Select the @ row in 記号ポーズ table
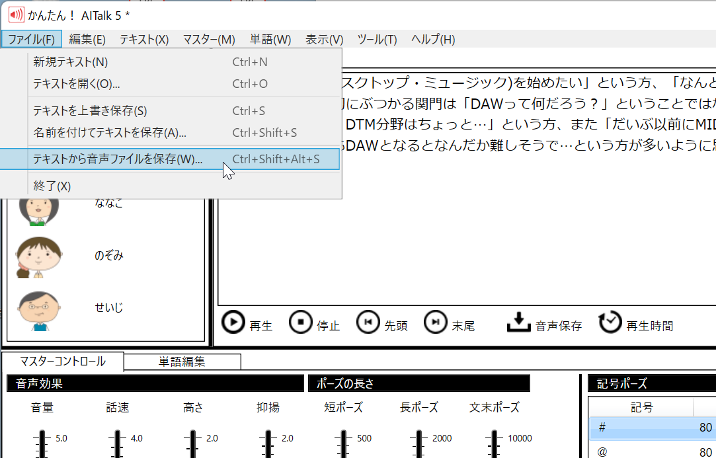Viewport: 716px width, 458px height. click(x=653, y=451)
